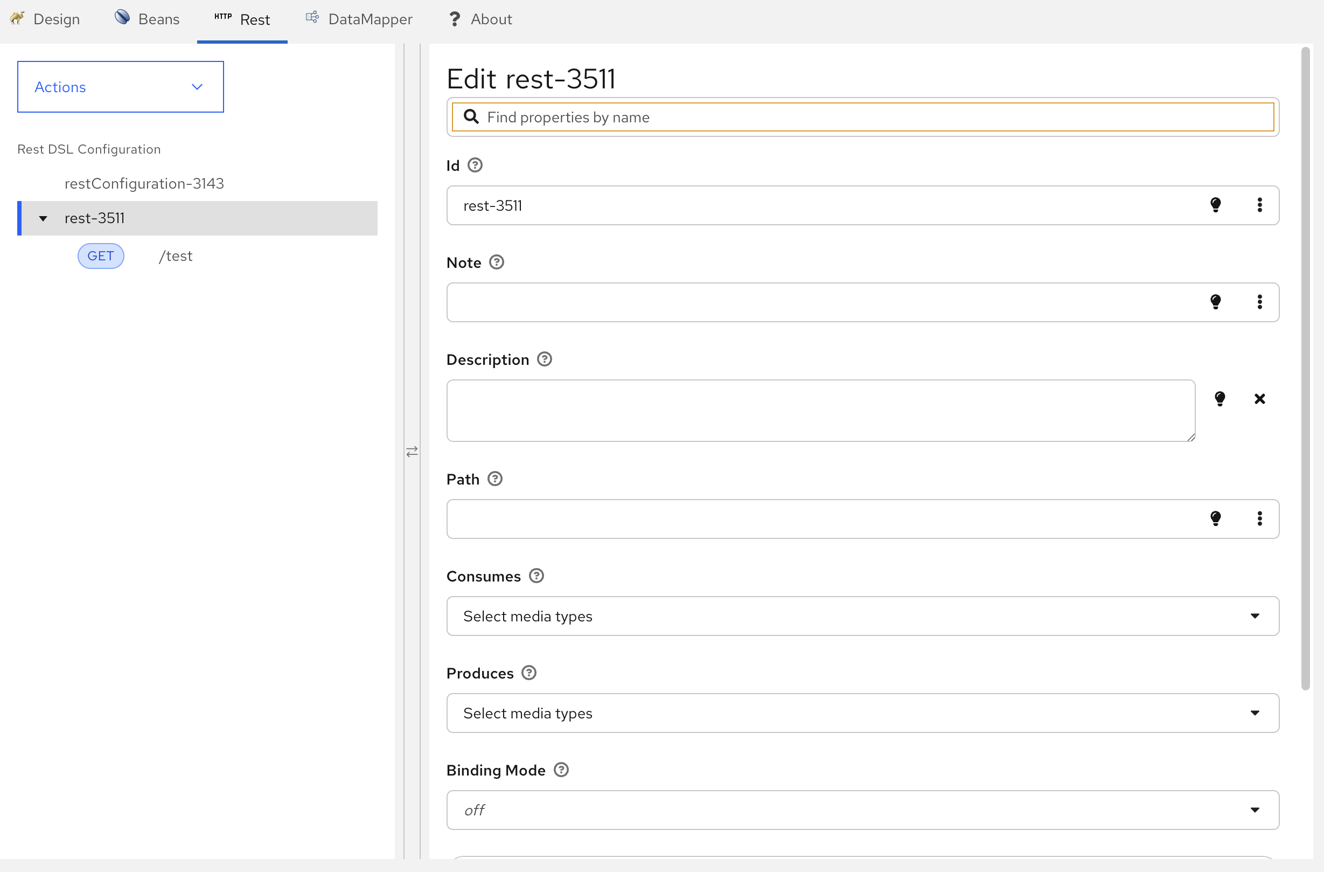Image resolution: width=1324 pixels, height=872 pixels.
Task: Open the DataMapper tab
Action: tap(359, 19)
